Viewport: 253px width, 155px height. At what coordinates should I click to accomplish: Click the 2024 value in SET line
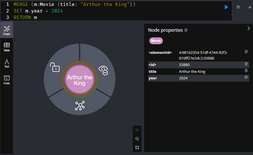click(57, 11)
